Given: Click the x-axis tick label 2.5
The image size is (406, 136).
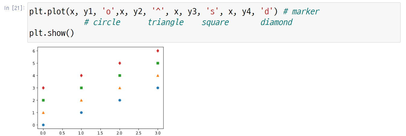Looking at the screenshot, I should pos(139,133).
